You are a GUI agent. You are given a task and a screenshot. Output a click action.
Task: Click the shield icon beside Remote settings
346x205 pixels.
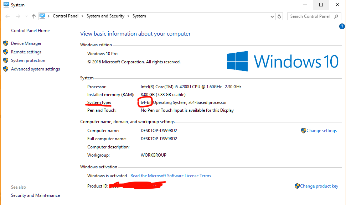coord(6,52)
